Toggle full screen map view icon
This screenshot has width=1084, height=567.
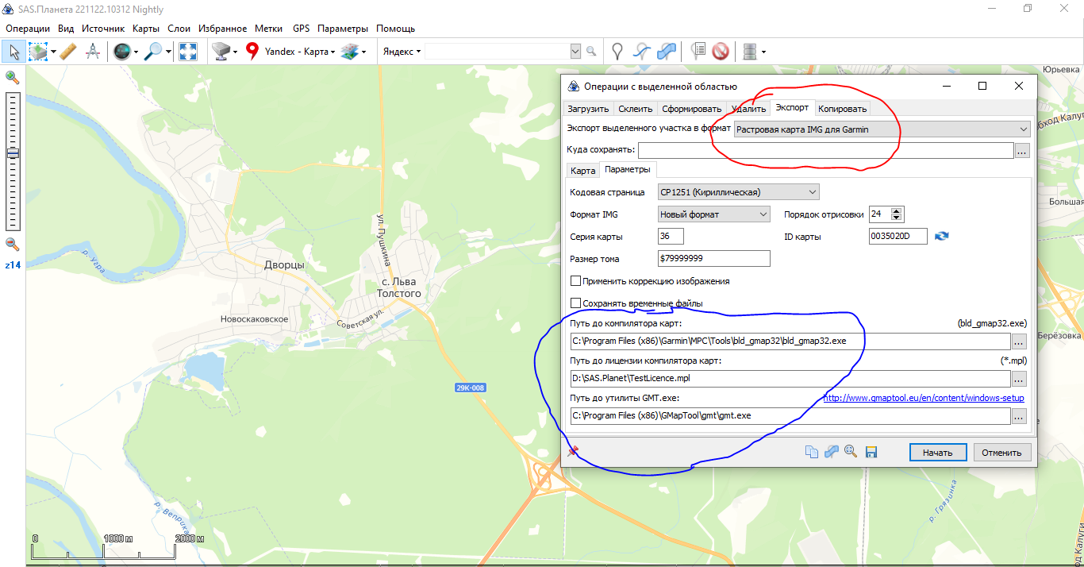coord(188,52)
